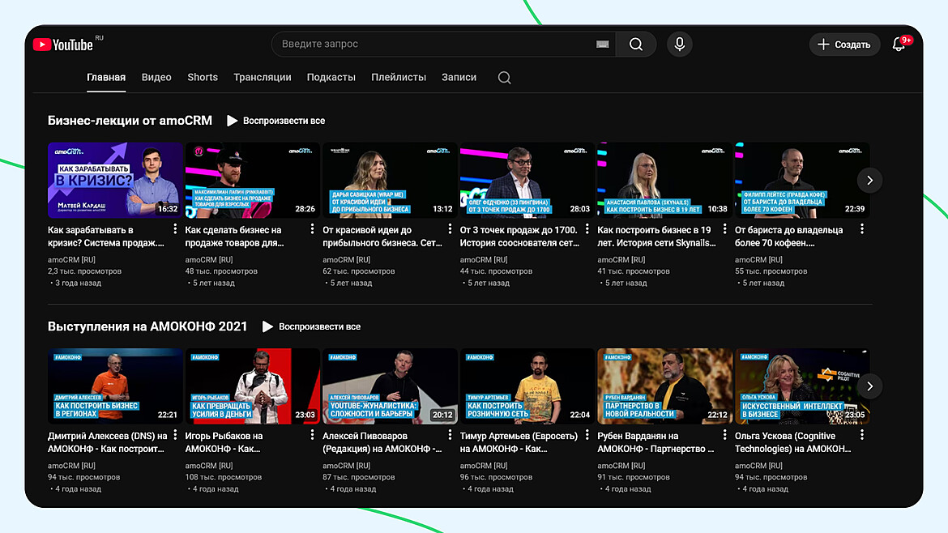Play all videos in 'Выступления на АМОКОНФ 2021'
The height and width of the screenshot is (533, 948).
coord(312,326)
